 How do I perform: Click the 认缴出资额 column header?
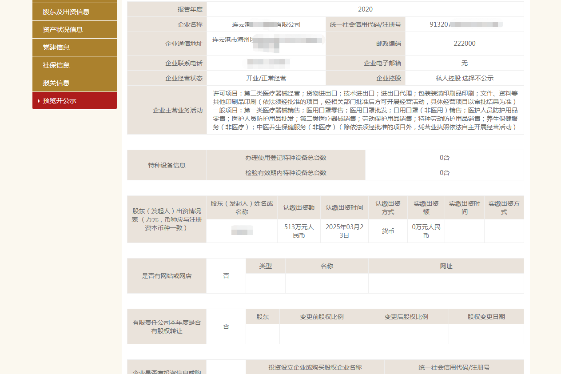click(x=299, y=207)
